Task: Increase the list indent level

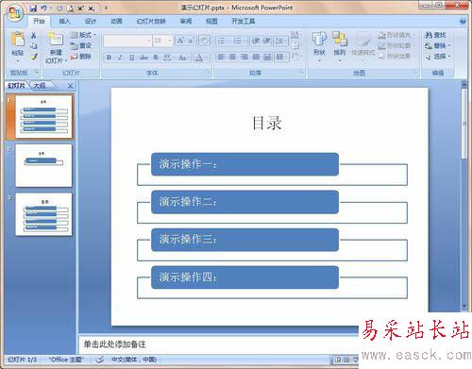Action: 266,41
